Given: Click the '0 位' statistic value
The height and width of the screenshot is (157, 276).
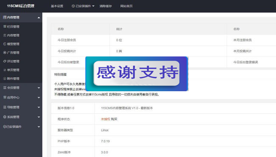Looking at the screenshot, I should (x=119, y=40).
